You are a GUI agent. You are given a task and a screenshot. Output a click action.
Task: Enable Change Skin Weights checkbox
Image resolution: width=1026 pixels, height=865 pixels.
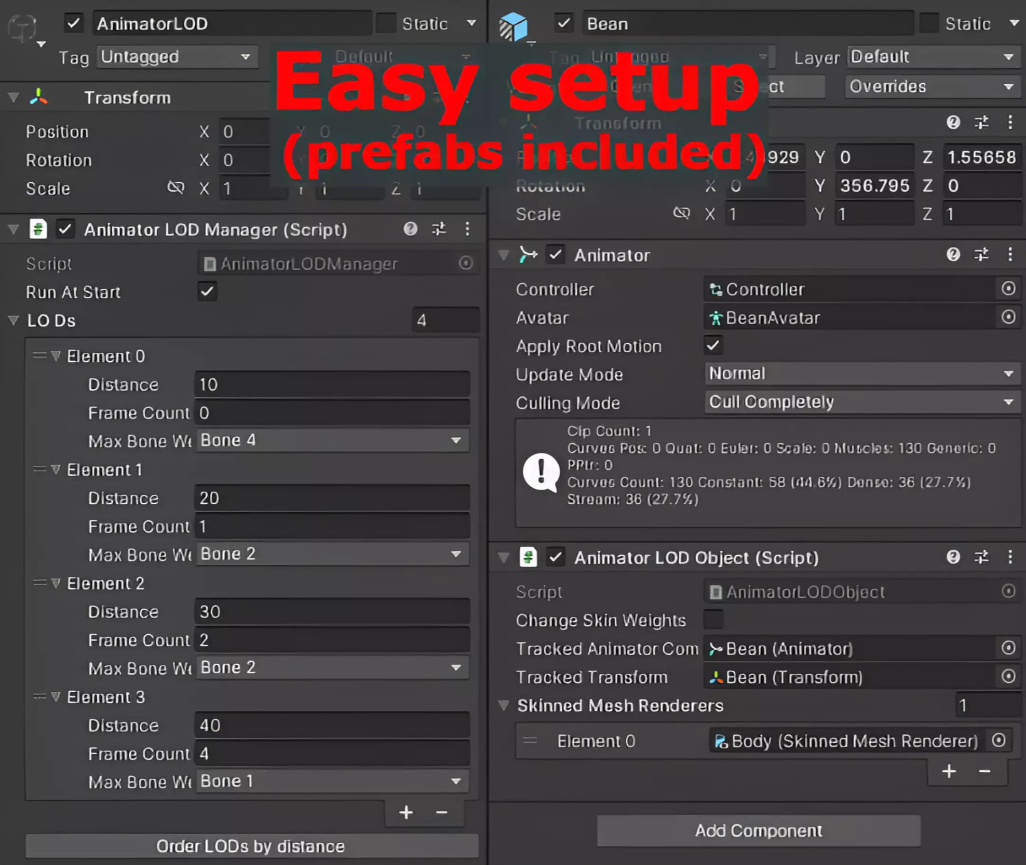tap(713, 619)
